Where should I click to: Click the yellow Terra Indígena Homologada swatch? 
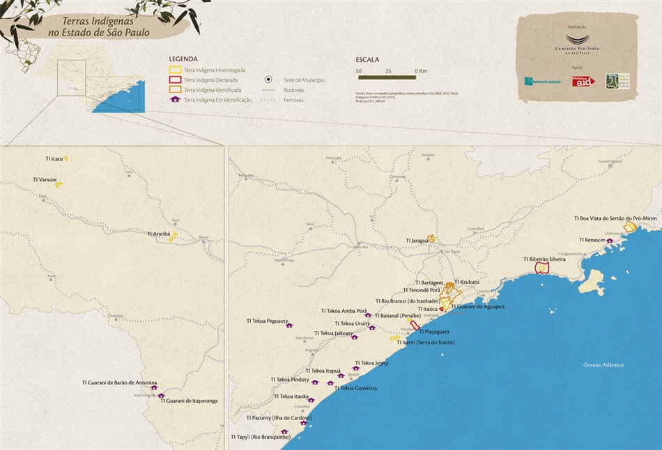175,70
